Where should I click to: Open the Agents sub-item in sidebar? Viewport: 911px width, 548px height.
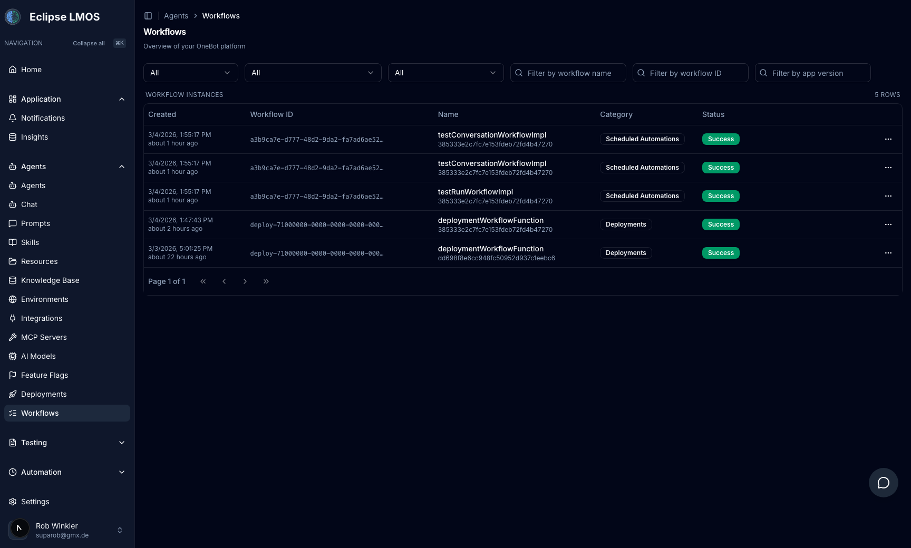click(x=67, y=185)
